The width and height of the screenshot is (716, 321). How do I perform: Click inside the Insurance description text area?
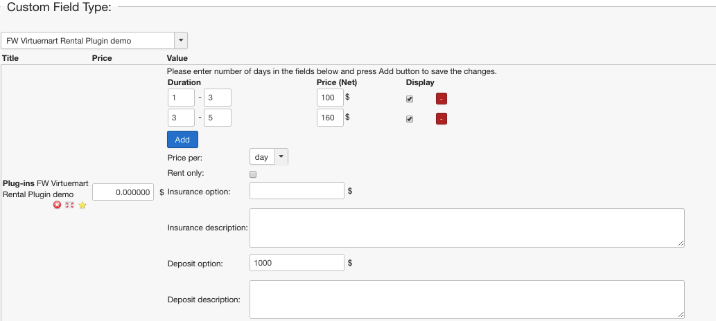pos(466,228)
